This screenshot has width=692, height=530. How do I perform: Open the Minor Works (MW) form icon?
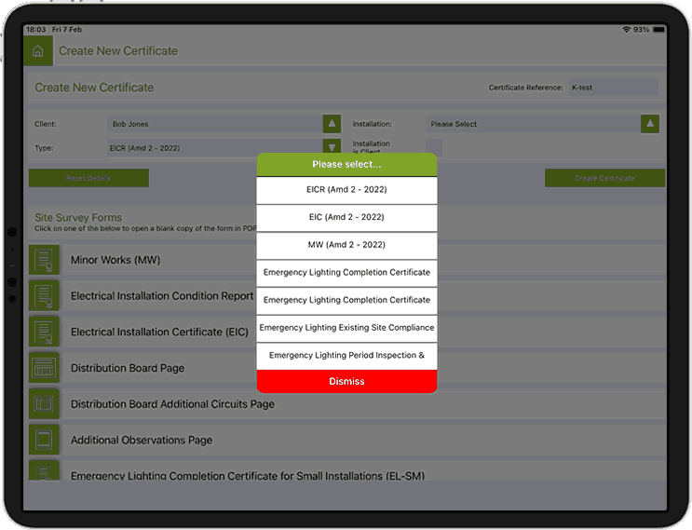(x=44, y=260)
